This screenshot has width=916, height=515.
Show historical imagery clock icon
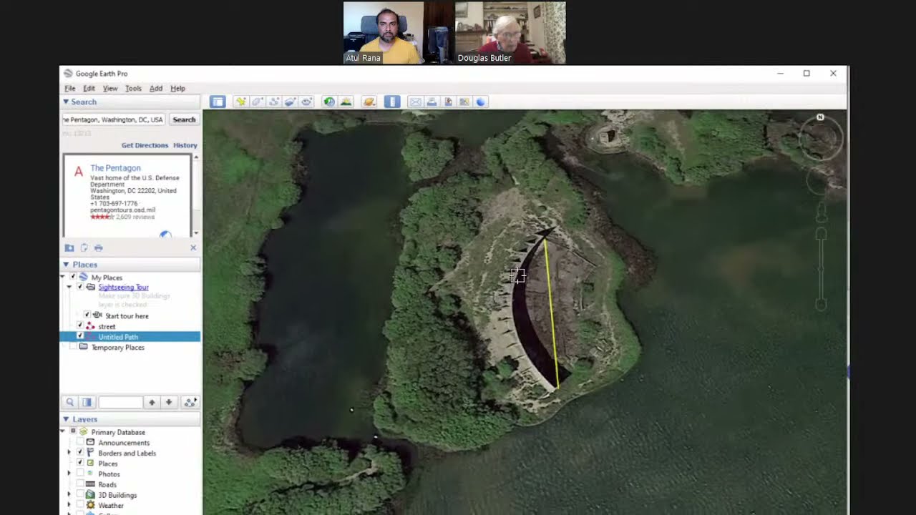pos(329,102)
